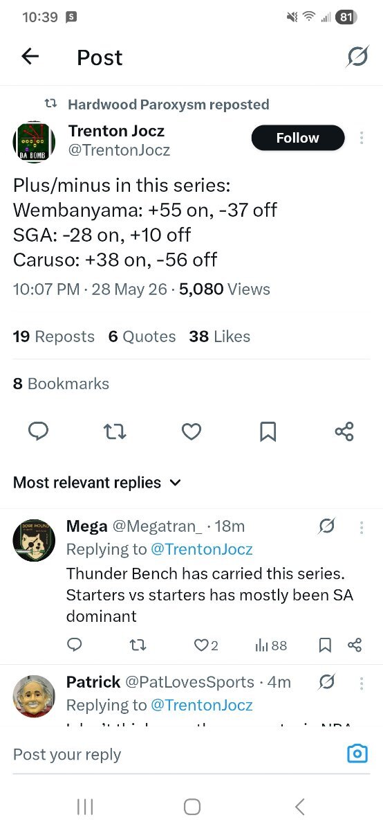383x831 pixels.
Task: Open the main post's three-dot menu
Action: click(x=362, y=138)
